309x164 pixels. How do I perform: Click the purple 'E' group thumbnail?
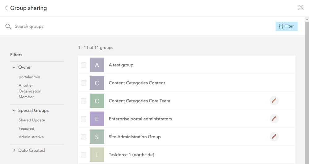click(97, 119)
